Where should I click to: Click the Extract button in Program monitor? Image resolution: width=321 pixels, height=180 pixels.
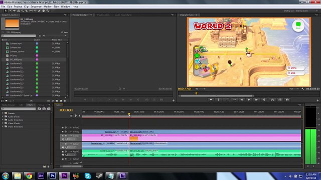pyautogui.click(x=280, y=100)
